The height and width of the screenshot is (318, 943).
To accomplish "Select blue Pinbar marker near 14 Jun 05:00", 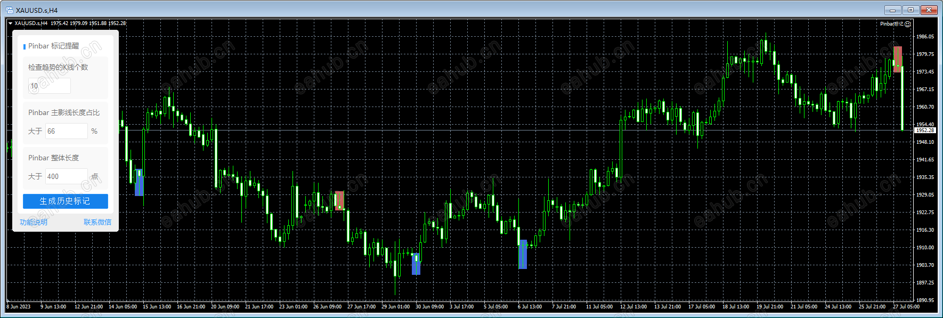I will [x=139, y=183].
